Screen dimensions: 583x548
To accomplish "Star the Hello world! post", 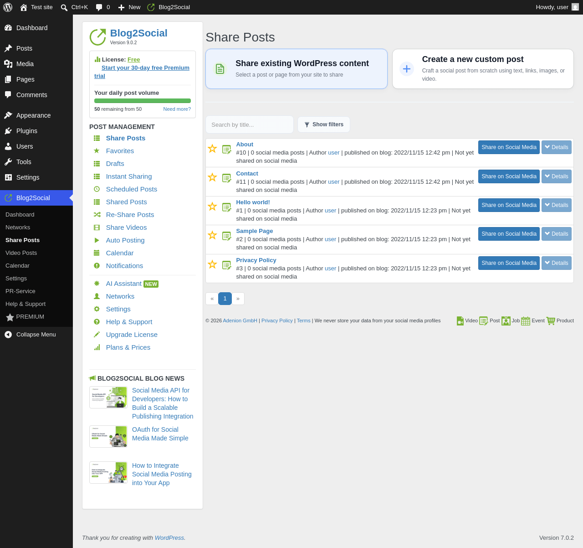I will [x=212, y=207].
